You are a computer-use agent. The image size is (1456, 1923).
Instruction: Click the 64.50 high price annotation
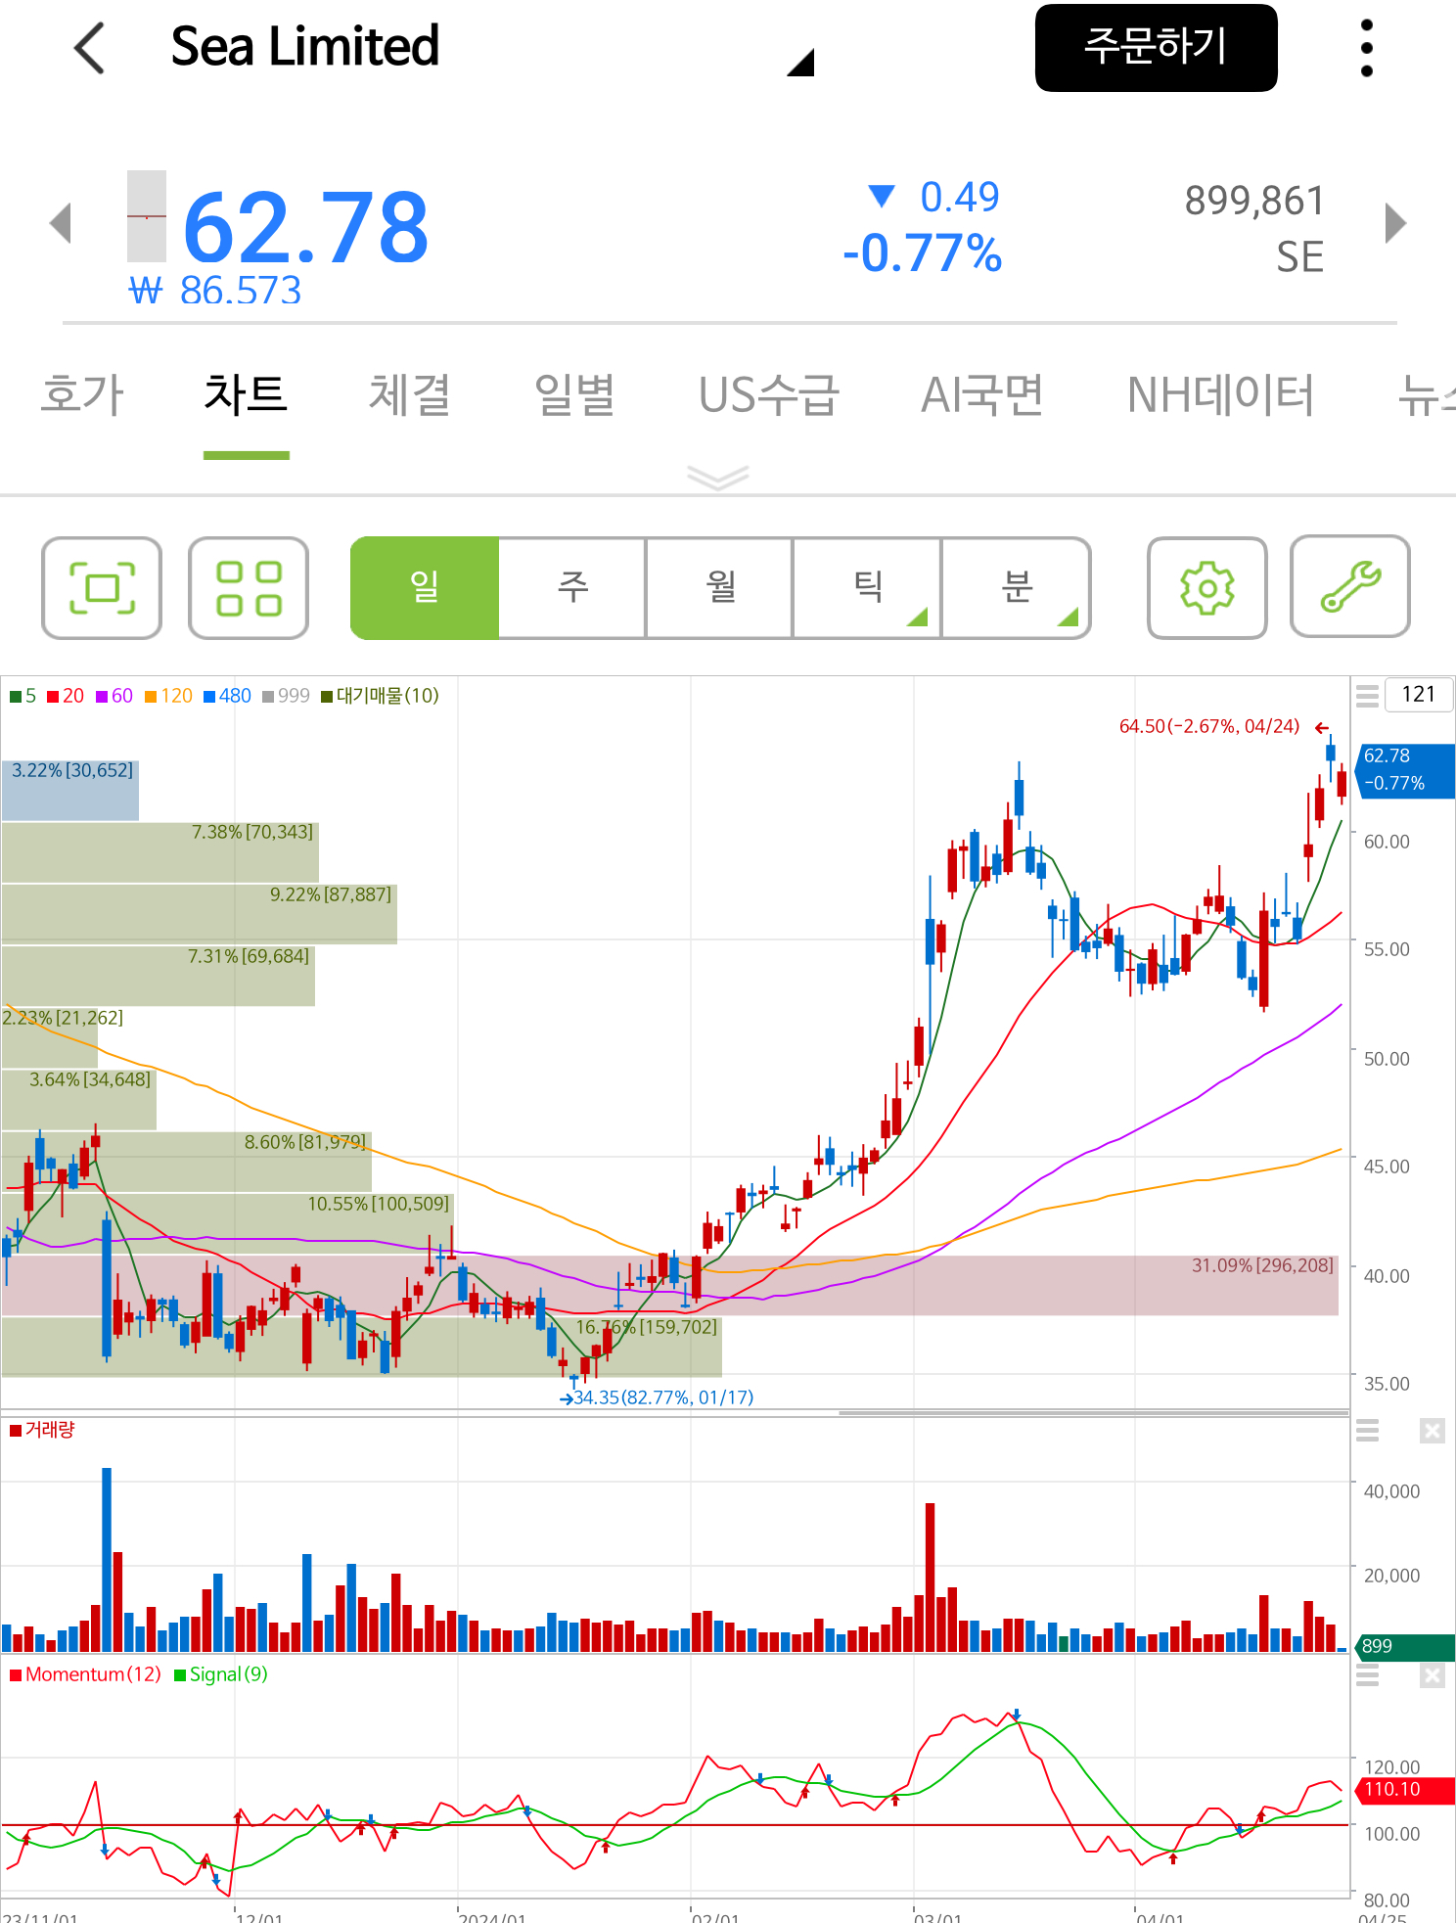pos(1223,727)
